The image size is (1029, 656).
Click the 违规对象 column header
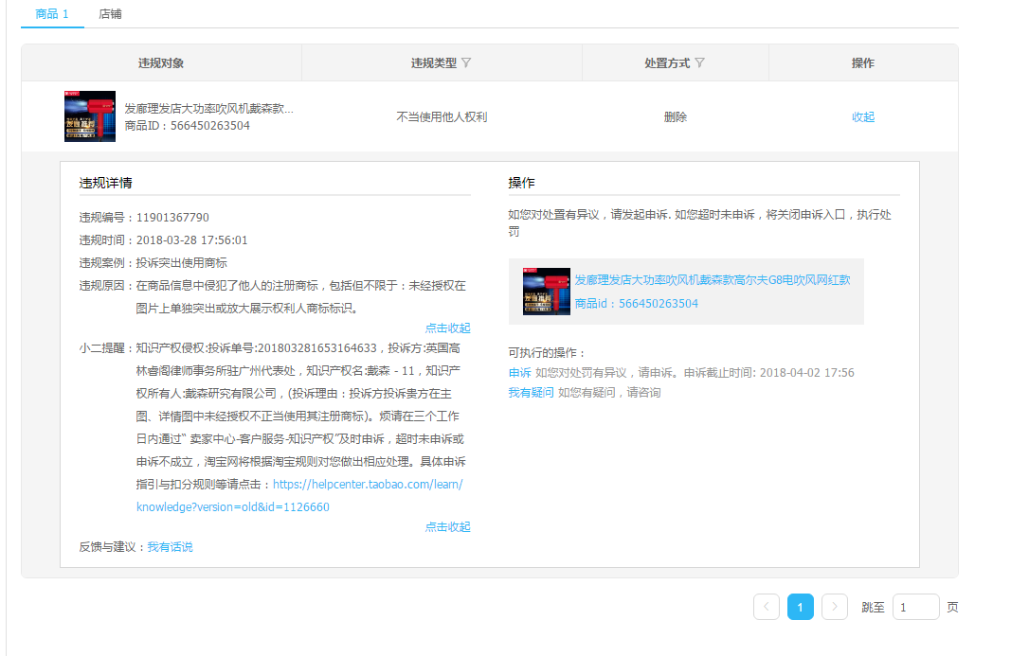[x=161, y=62]
